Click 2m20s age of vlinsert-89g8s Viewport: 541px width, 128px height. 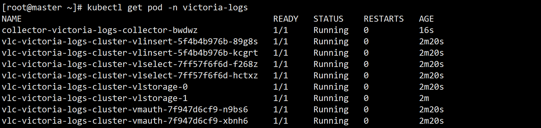click(x=431, y=42)
